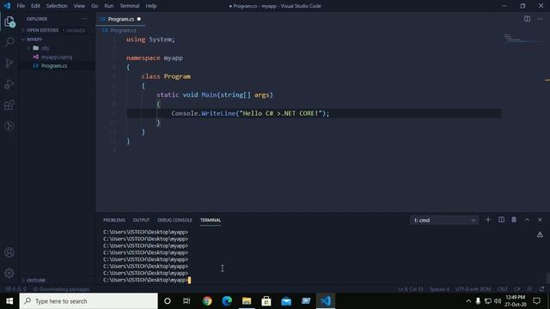Select the Terminal panel tab

[211, 220]
